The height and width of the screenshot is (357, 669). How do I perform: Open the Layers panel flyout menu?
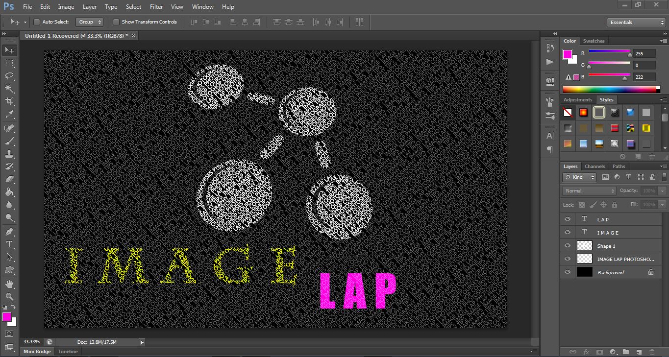tap(664, 166)
